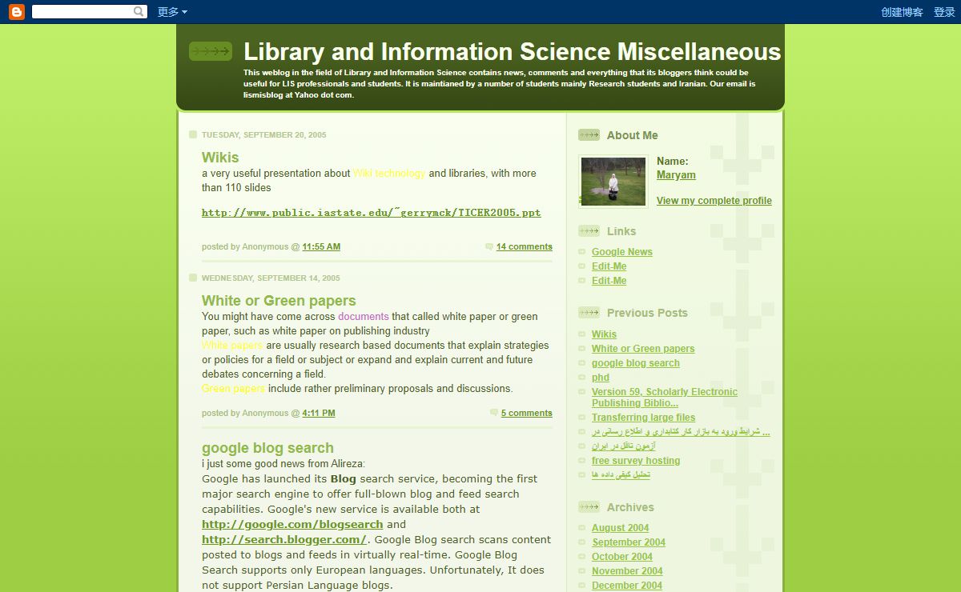Open the آزمون تافل در ایران link

[x=624, y=446]
